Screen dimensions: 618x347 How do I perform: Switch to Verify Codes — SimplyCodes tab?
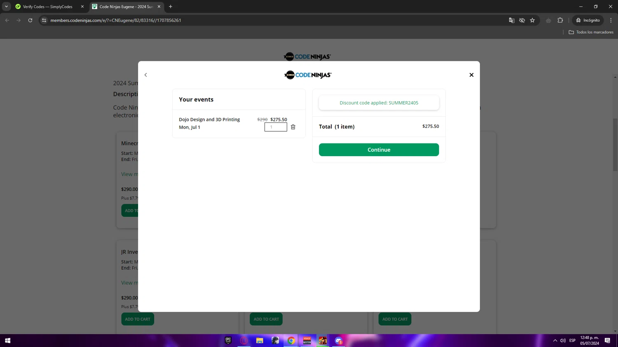[x=47, y=7]
